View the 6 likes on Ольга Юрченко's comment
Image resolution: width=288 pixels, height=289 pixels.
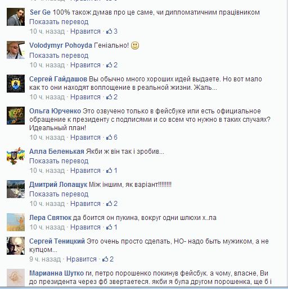point(112,137)
